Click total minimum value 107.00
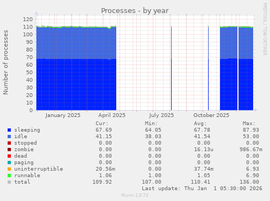The image size is (270, 201). click(x=152, y=182)
